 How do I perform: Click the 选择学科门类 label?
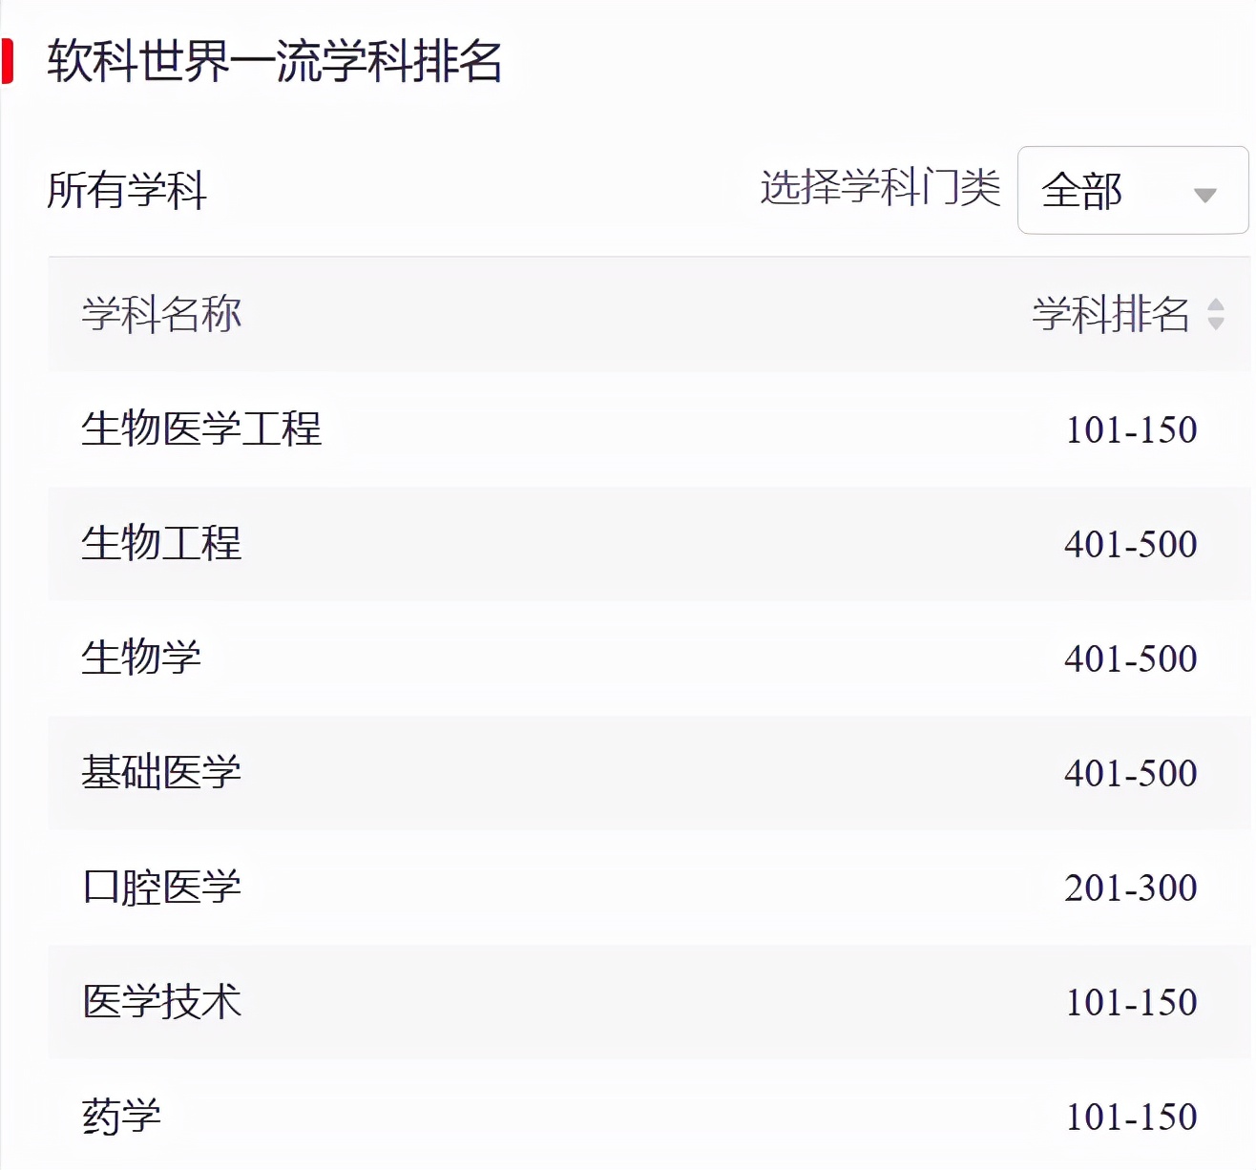coord(880,189)
